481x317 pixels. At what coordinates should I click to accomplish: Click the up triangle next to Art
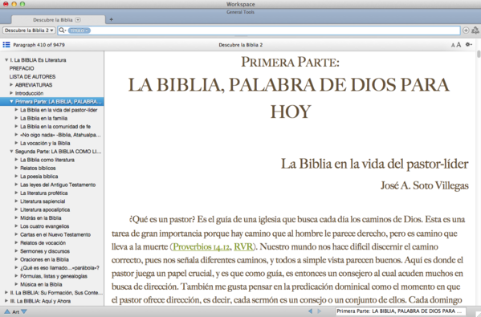click(x=7, y=311)
